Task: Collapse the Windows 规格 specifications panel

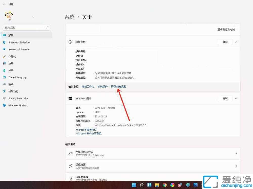Action: (236, 98)
